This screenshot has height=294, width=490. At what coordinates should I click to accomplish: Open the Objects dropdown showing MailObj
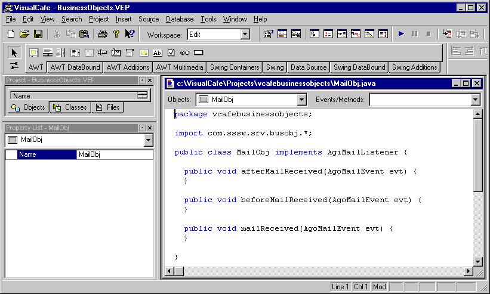[301, 100]
